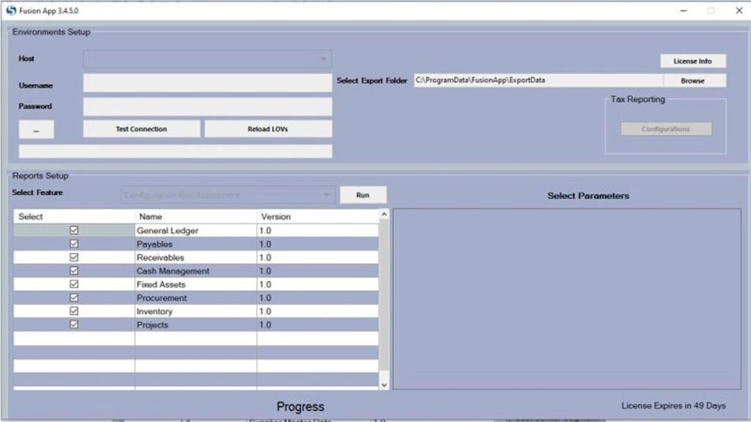This screenshot has width=751, height=422.
Task: Deselect the Inventory checkbox
Action: [74, 311]
